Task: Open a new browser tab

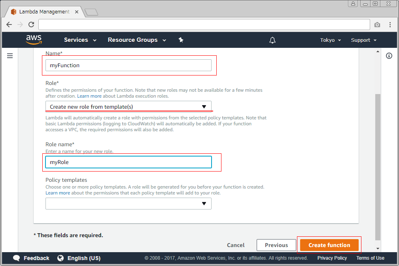Action: pos(91,12)
